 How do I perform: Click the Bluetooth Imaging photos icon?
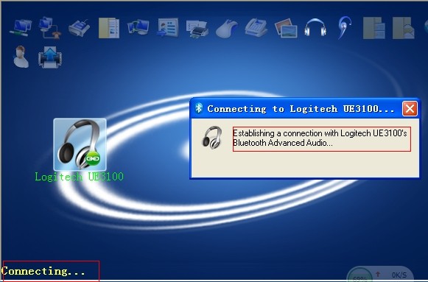tap(286, 28)
